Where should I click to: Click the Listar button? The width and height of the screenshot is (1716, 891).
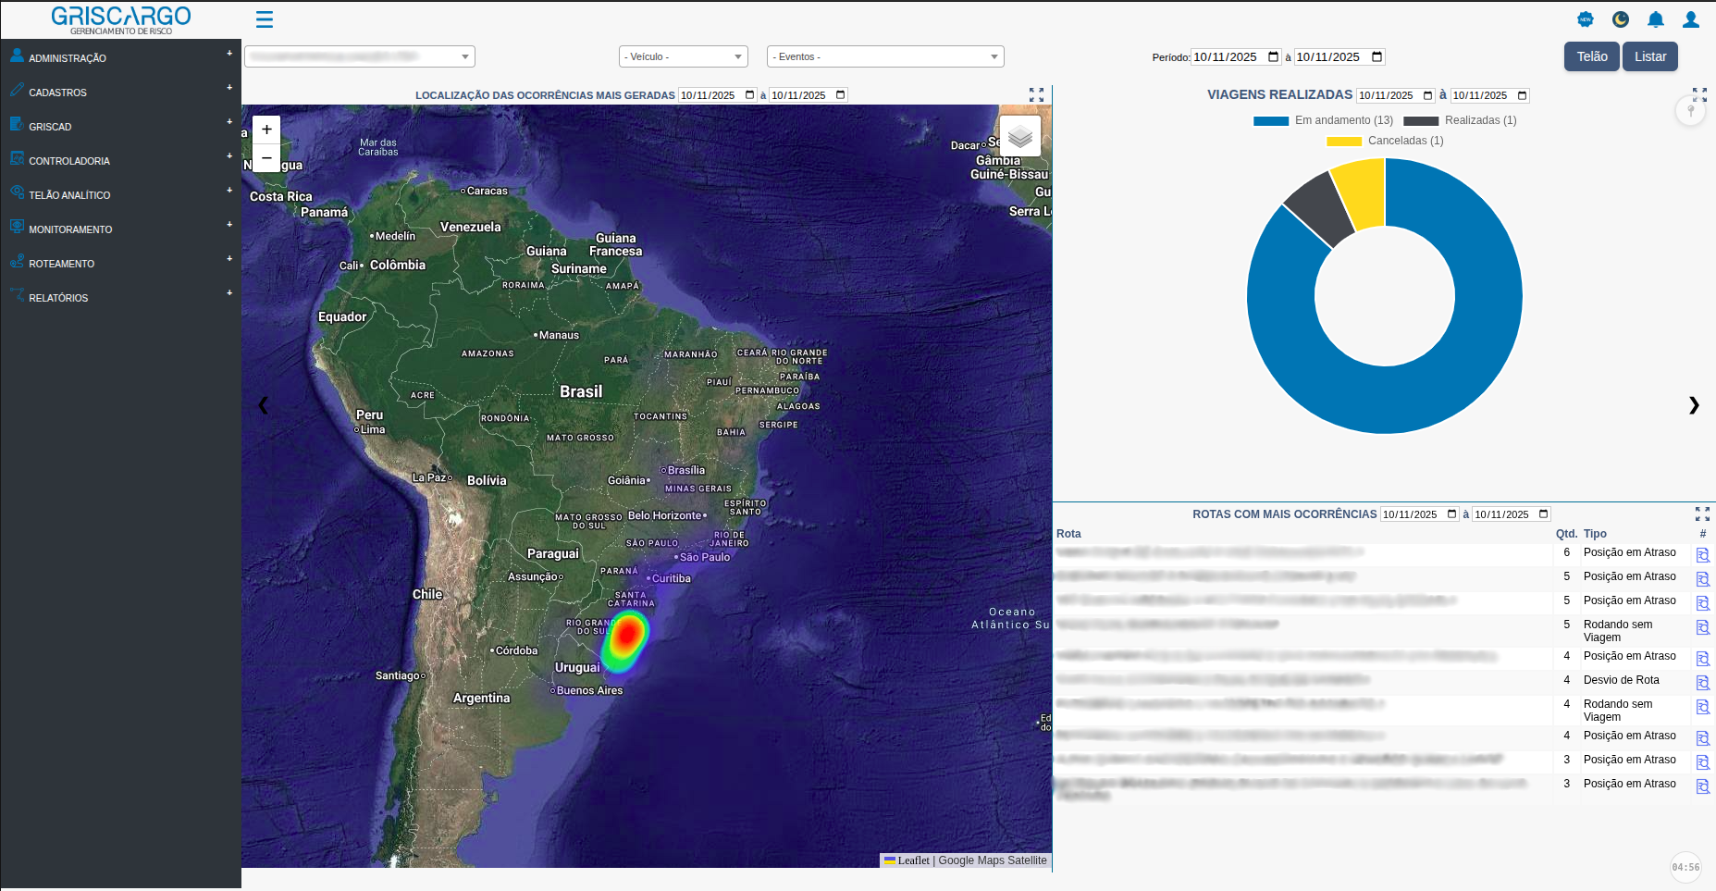(x=1649, y=56)
